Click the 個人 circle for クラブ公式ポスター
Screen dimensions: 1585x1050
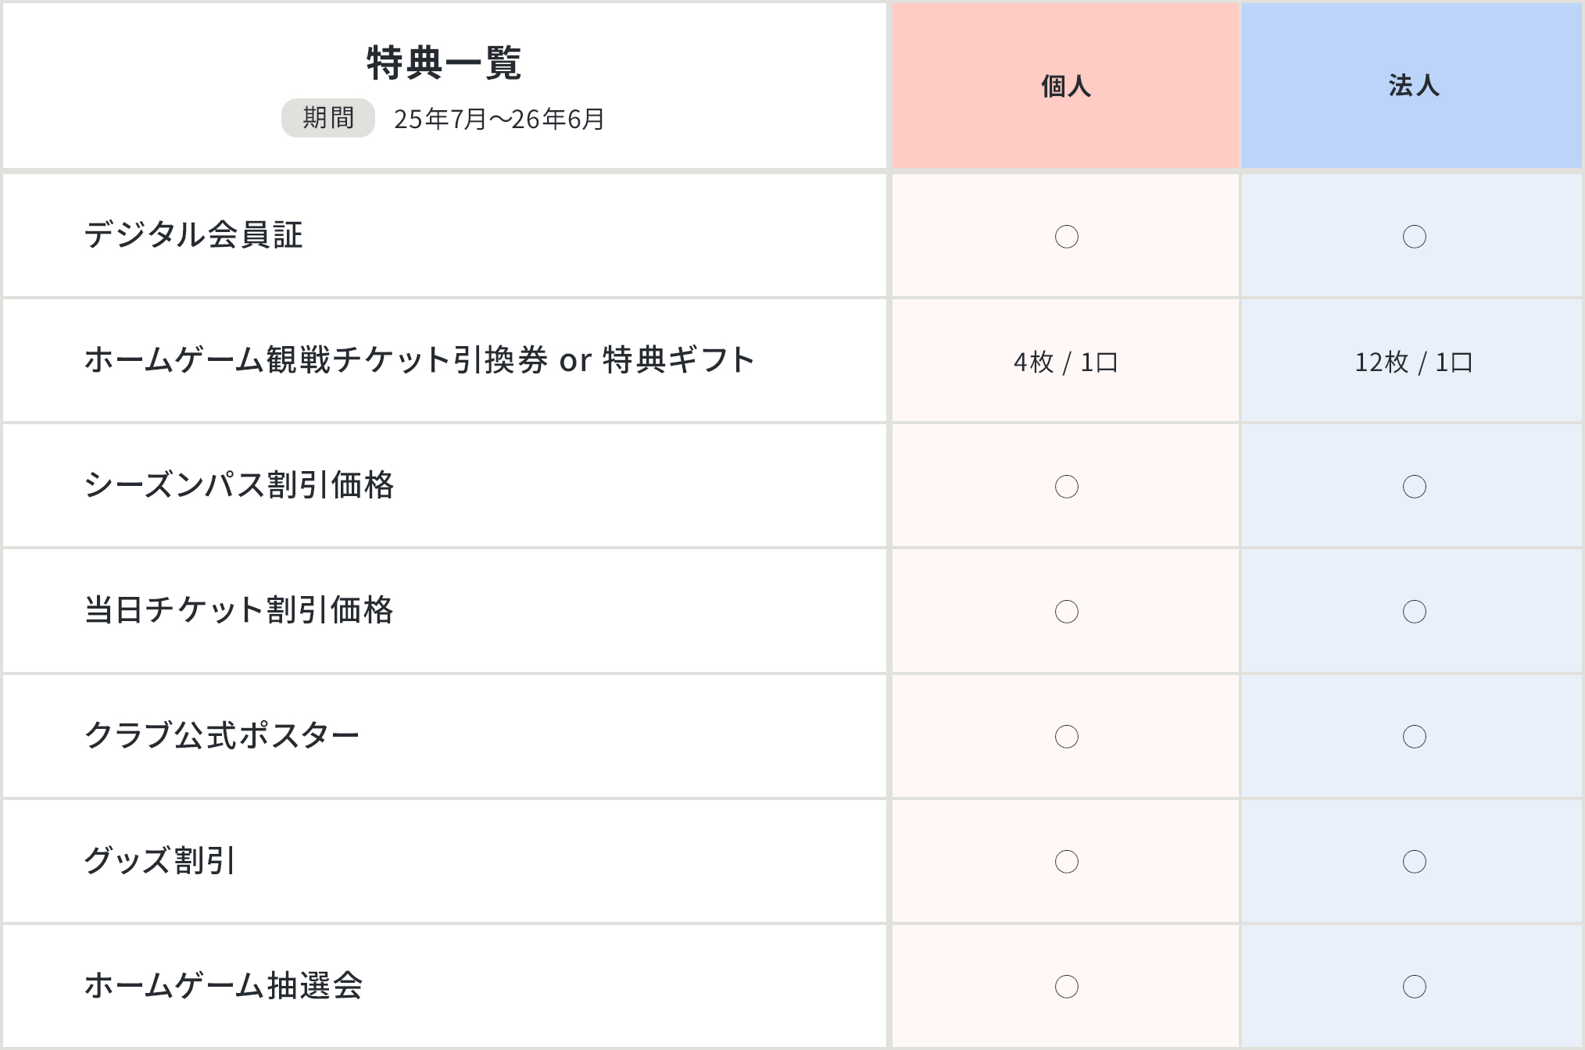pos(1066,737)
